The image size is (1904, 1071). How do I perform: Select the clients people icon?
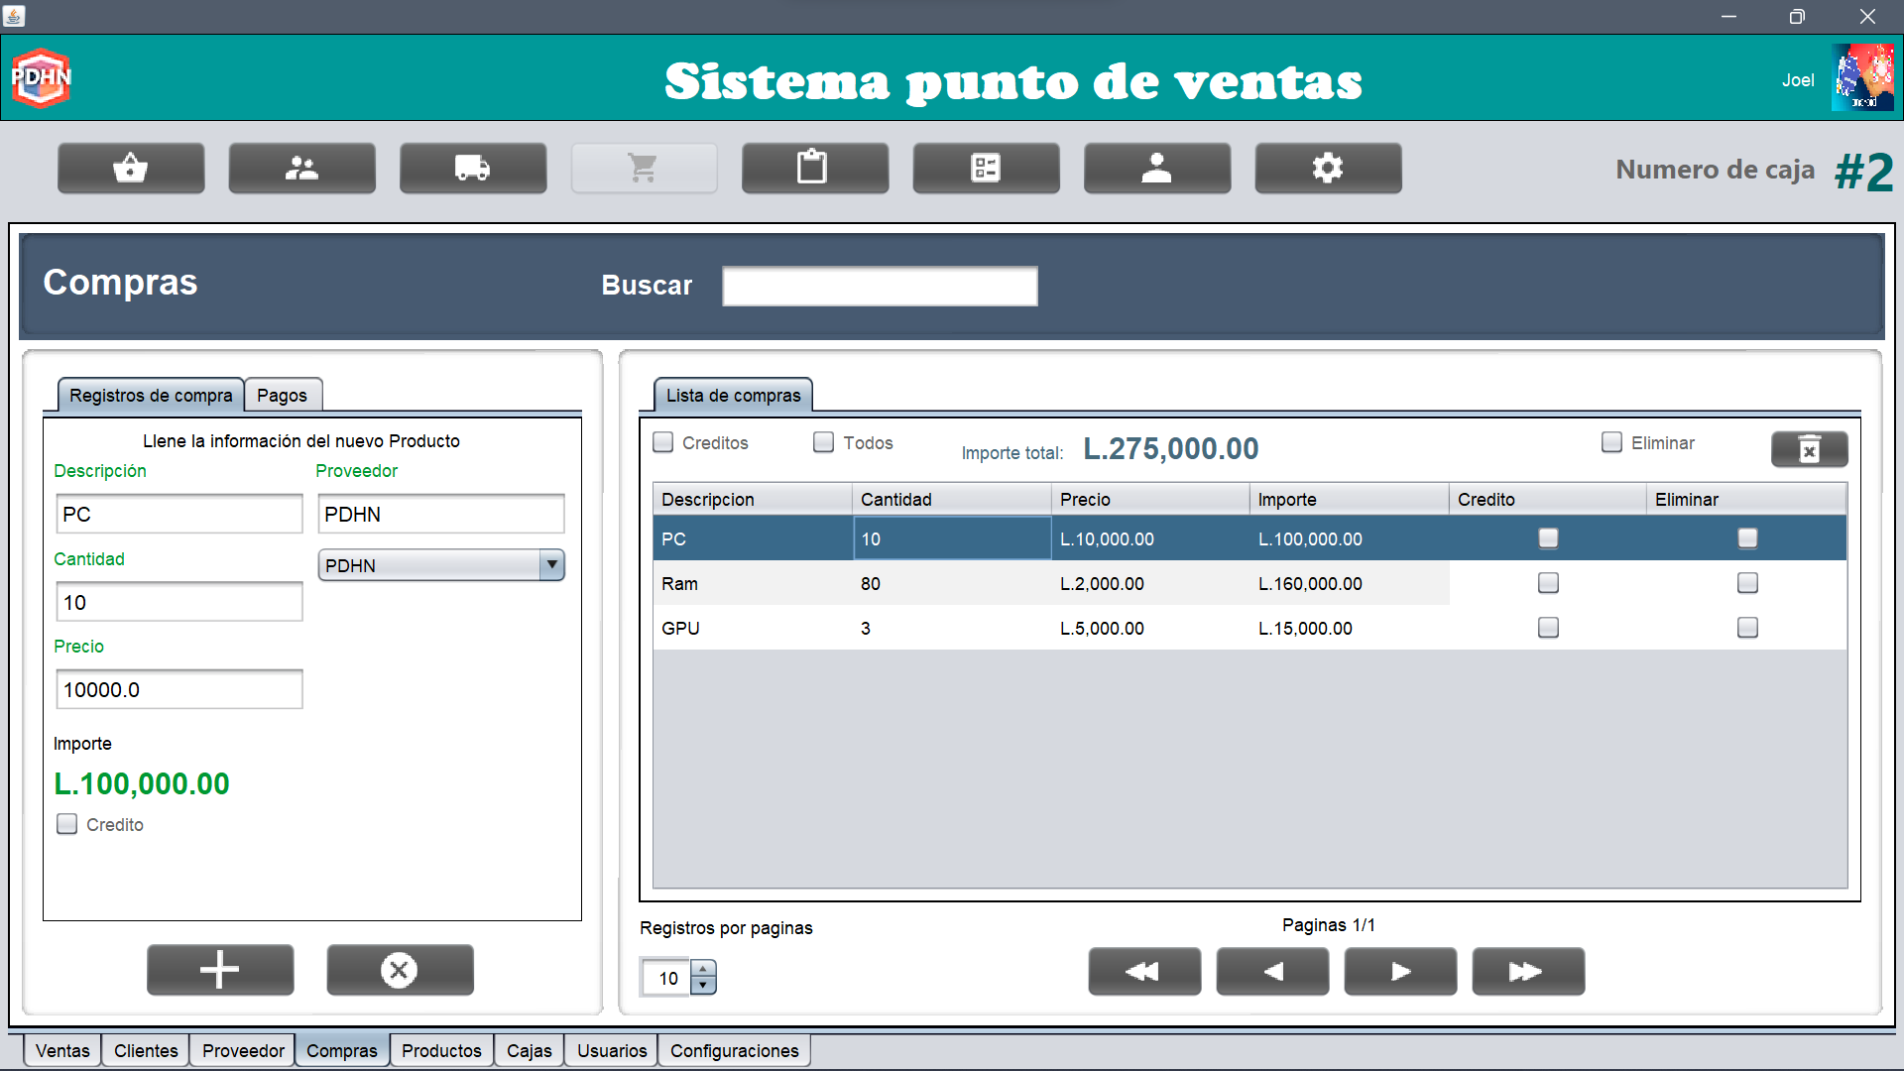click(x=301, y=168)
